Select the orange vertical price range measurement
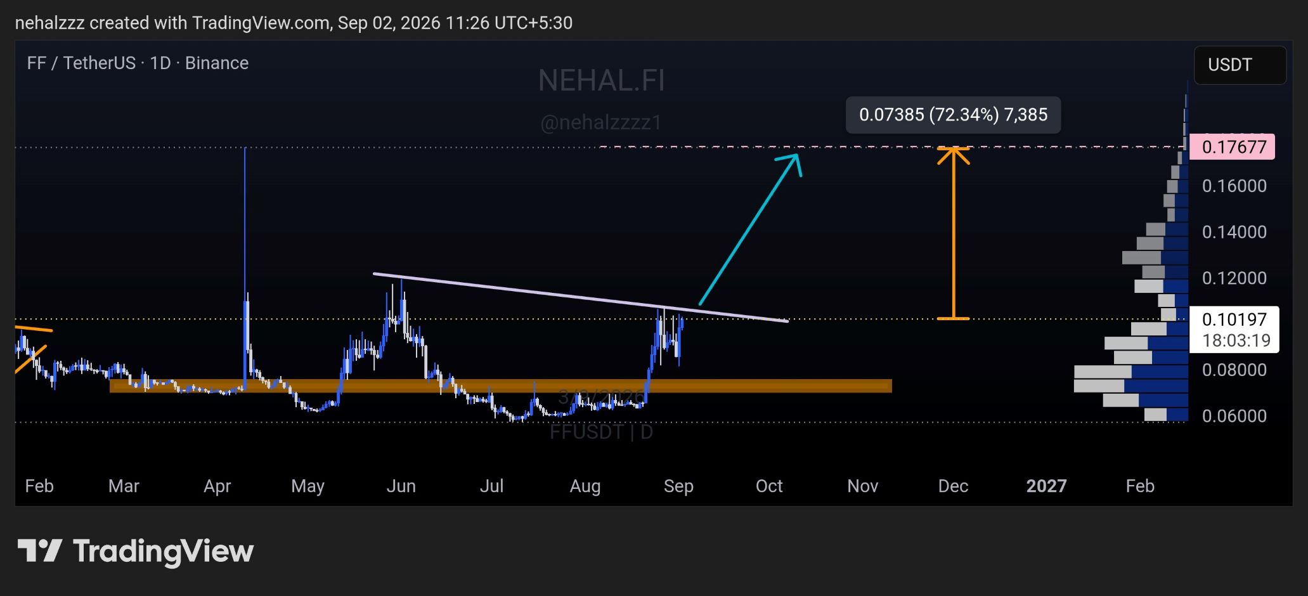Screen dimensions: 1308x596 [954, 233]
